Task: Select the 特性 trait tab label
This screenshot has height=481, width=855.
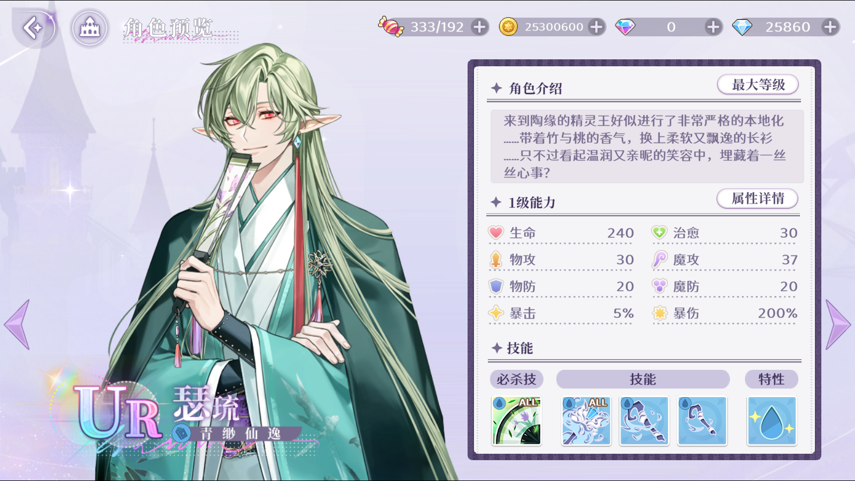Action: coord(772,379)
